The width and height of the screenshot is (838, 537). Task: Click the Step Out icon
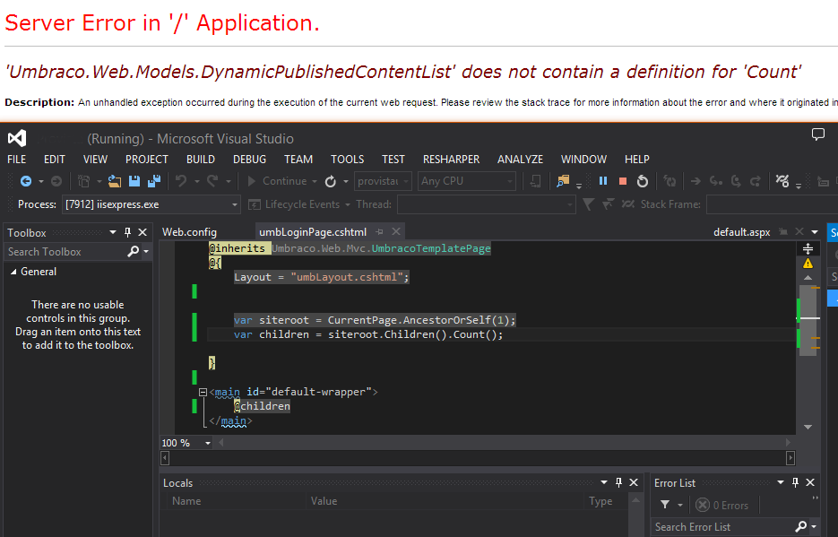coord(756,182)
